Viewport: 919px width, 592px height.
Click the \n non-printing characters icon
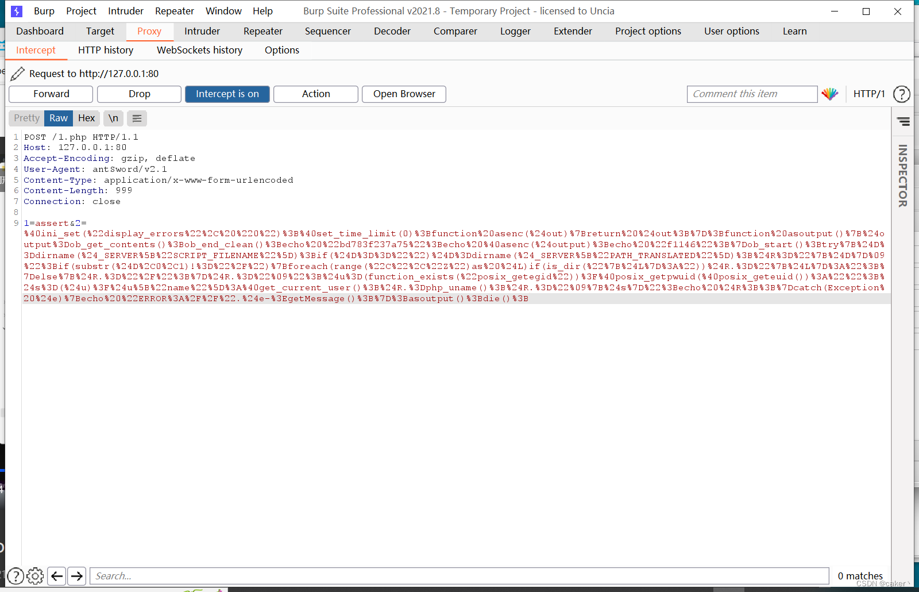(113, 118)
